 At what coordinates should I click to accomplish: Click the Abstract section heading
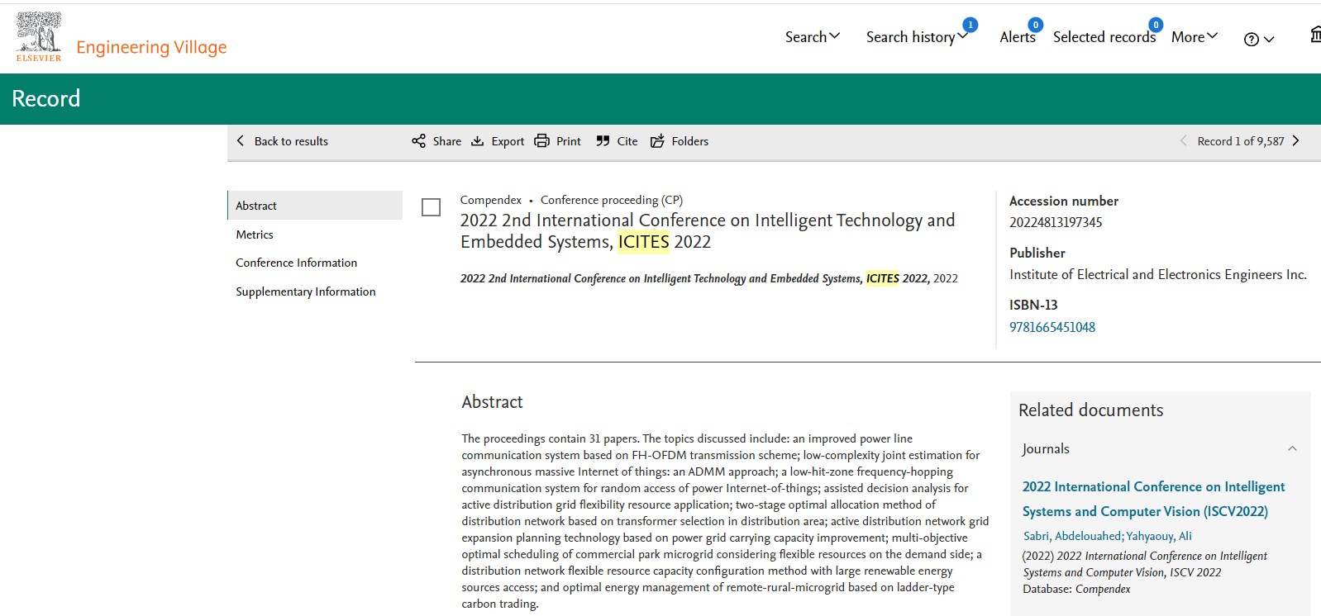tap(492, 402)
